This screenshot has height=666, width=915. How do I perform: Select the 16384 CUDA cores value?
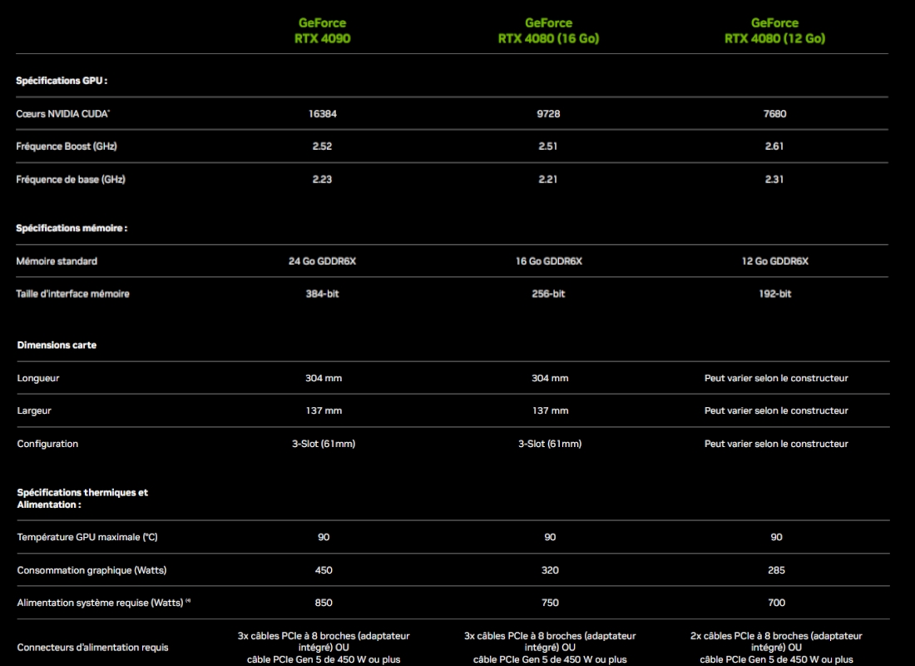pos(323,114)
